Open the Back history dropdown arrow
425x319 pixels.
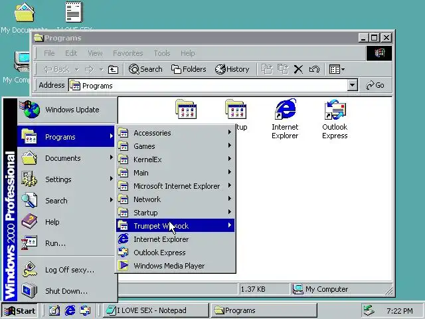(x=77, y=70)
